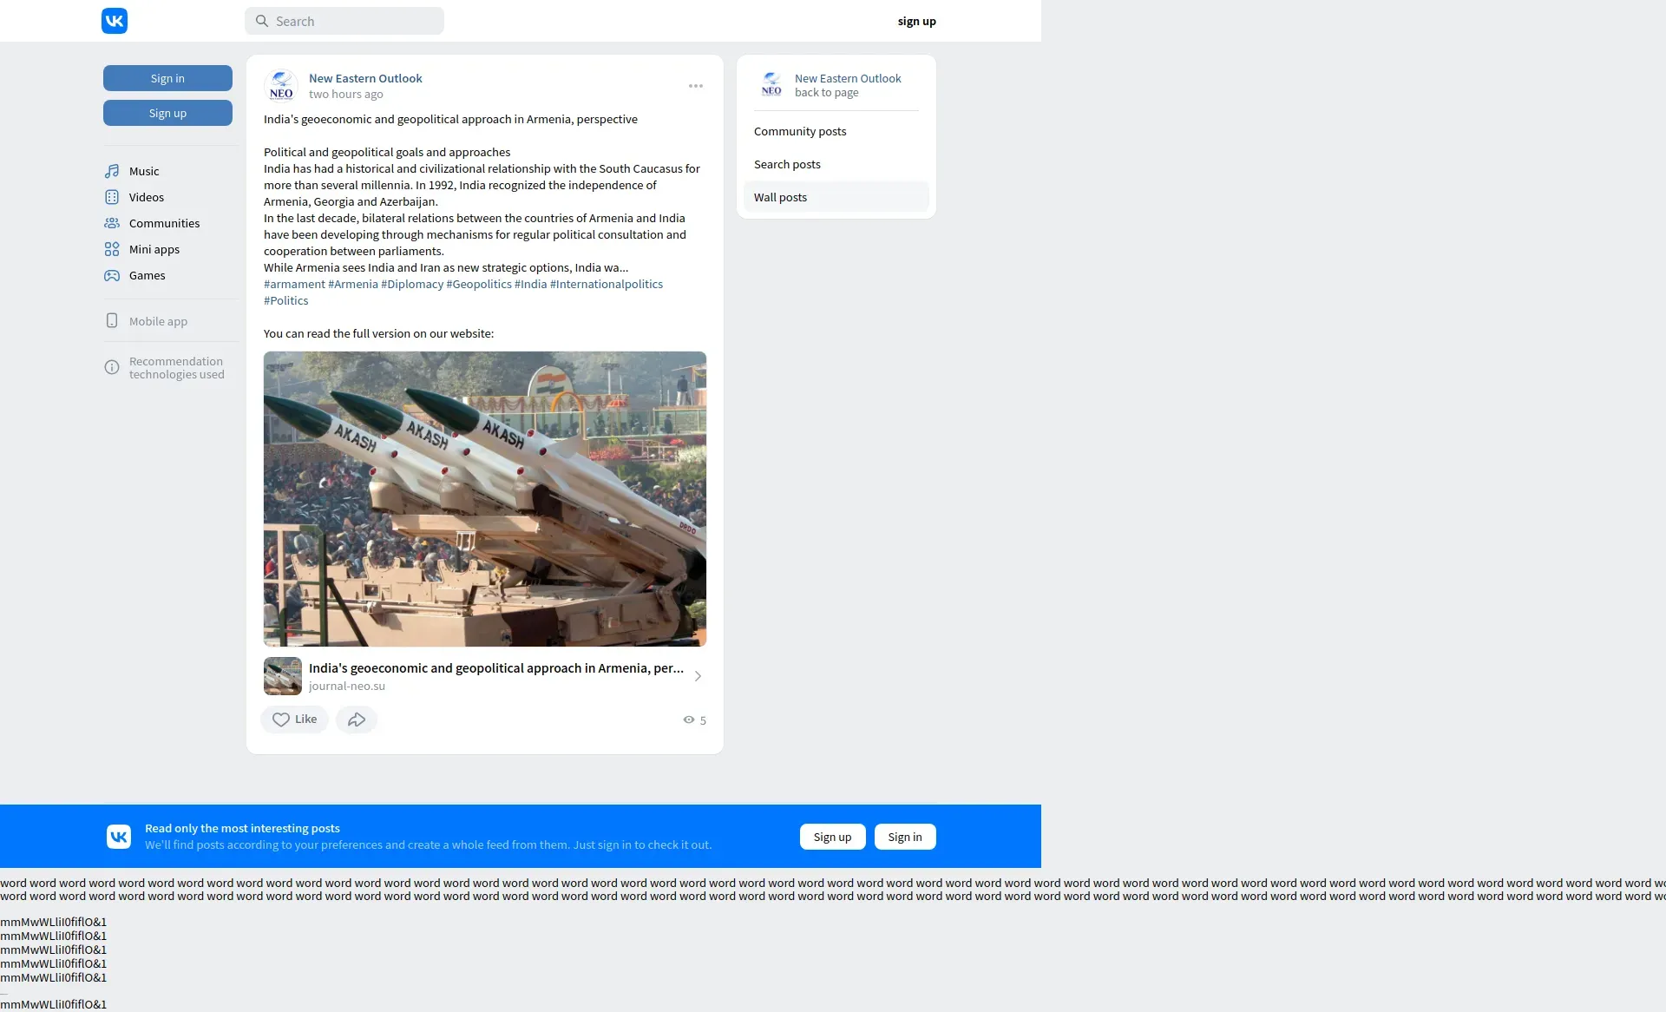Click the #Geopolitics hashtag link

(479, 285)
